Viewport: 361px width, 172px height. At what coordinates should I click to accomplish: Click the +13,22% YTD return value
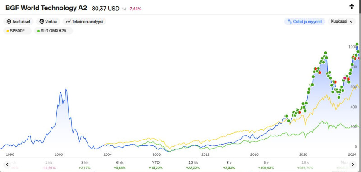[156, 168]
